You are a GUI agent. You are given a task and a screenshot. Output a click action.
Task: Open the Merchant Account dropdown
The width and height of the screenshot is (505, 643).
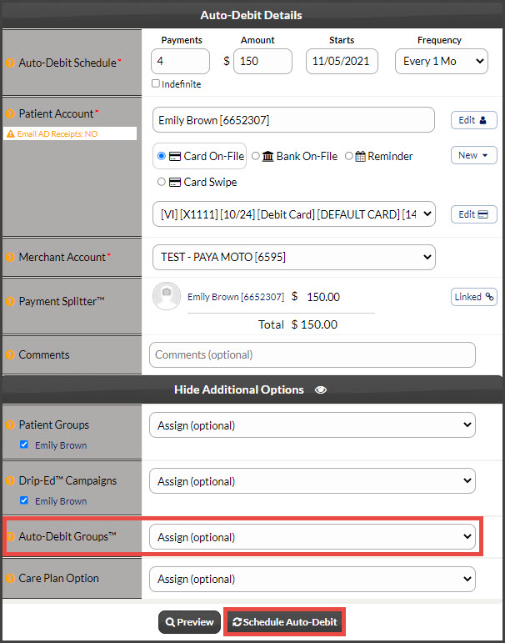294,257
